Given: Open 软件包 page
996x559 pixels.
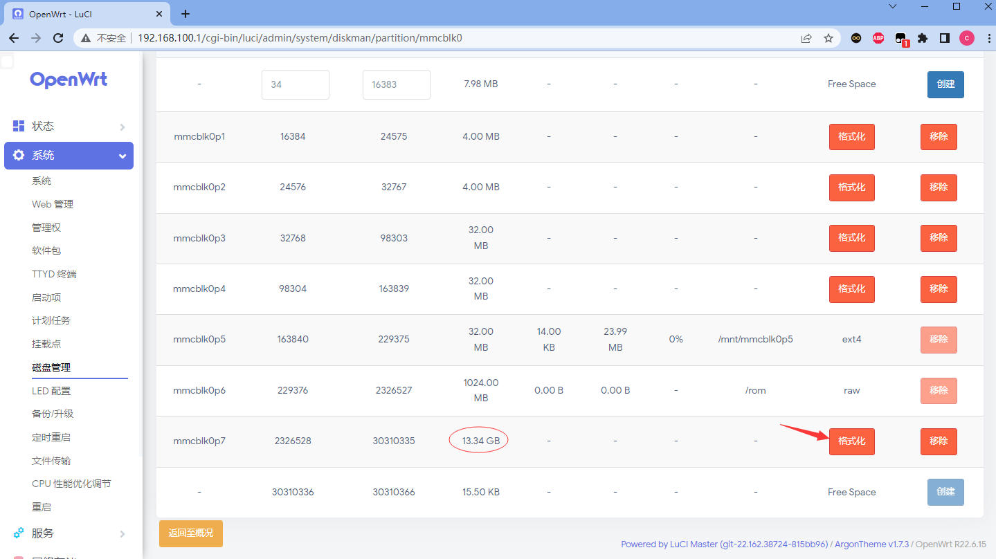Looking at the screenshot, I should (x=46, y=250).
